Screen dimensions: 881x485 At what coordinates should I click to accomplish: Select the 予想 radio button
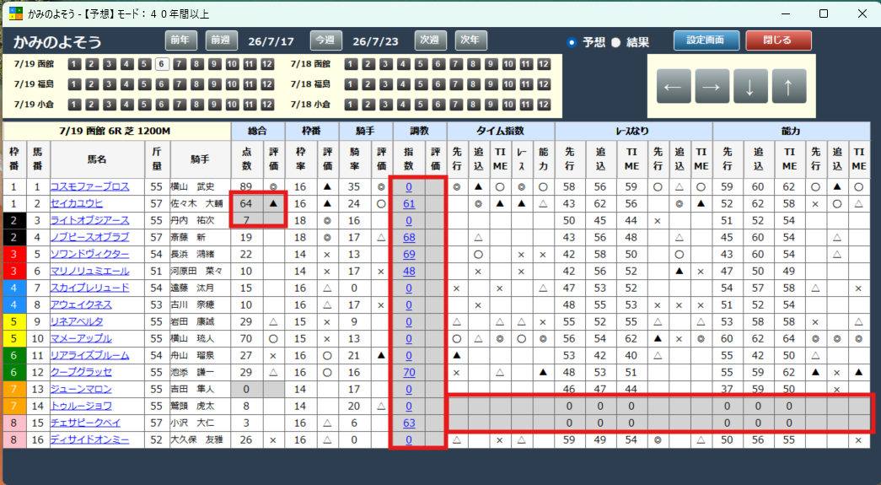[572, 42]
